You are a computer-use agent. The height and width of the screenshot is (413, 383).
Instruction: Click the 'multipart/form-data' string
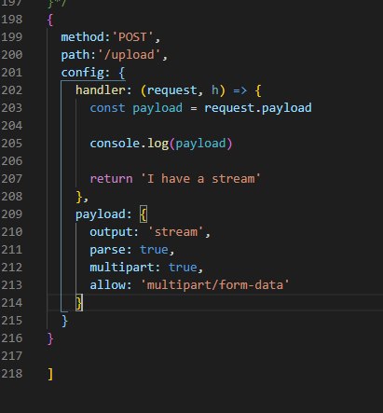click(215, 285)
